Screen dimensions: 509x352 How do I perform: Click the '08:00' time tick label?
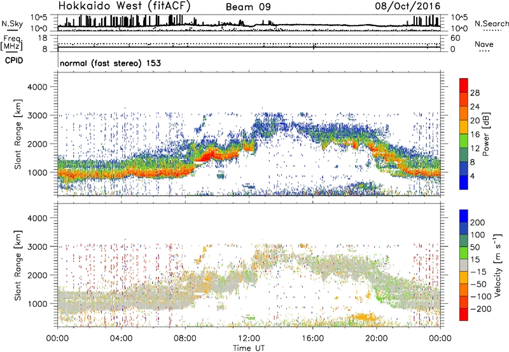coord(185,339)
